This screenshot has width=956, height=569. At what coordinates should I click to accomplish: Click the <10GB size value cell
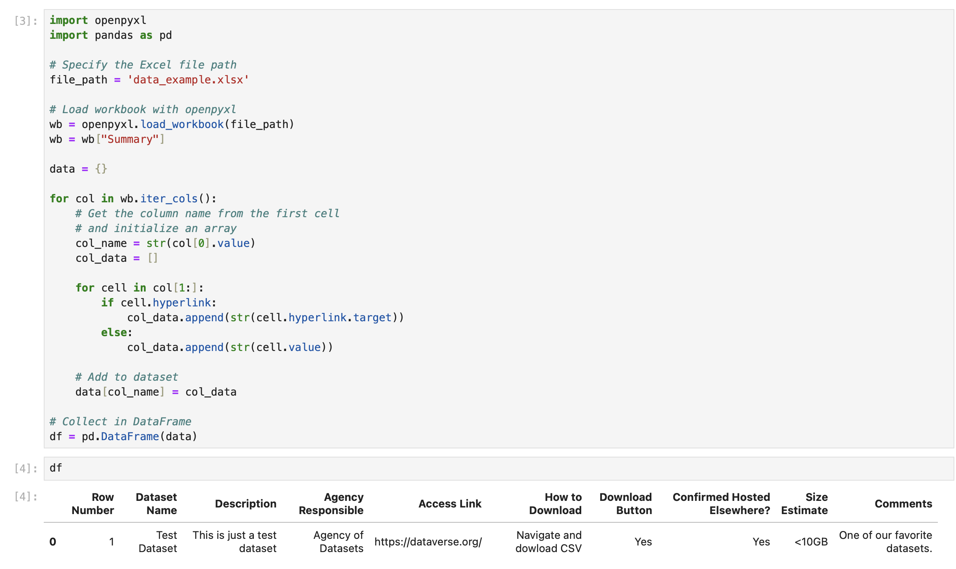tap(811, 542)
